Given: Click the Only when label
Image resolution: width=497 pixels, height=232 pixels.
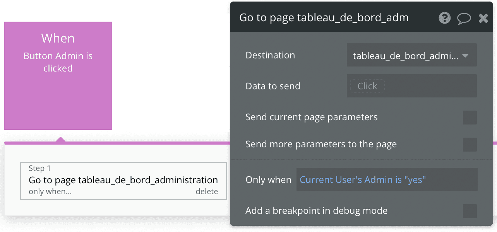Looking at the screenshot, I should (268, 179).
